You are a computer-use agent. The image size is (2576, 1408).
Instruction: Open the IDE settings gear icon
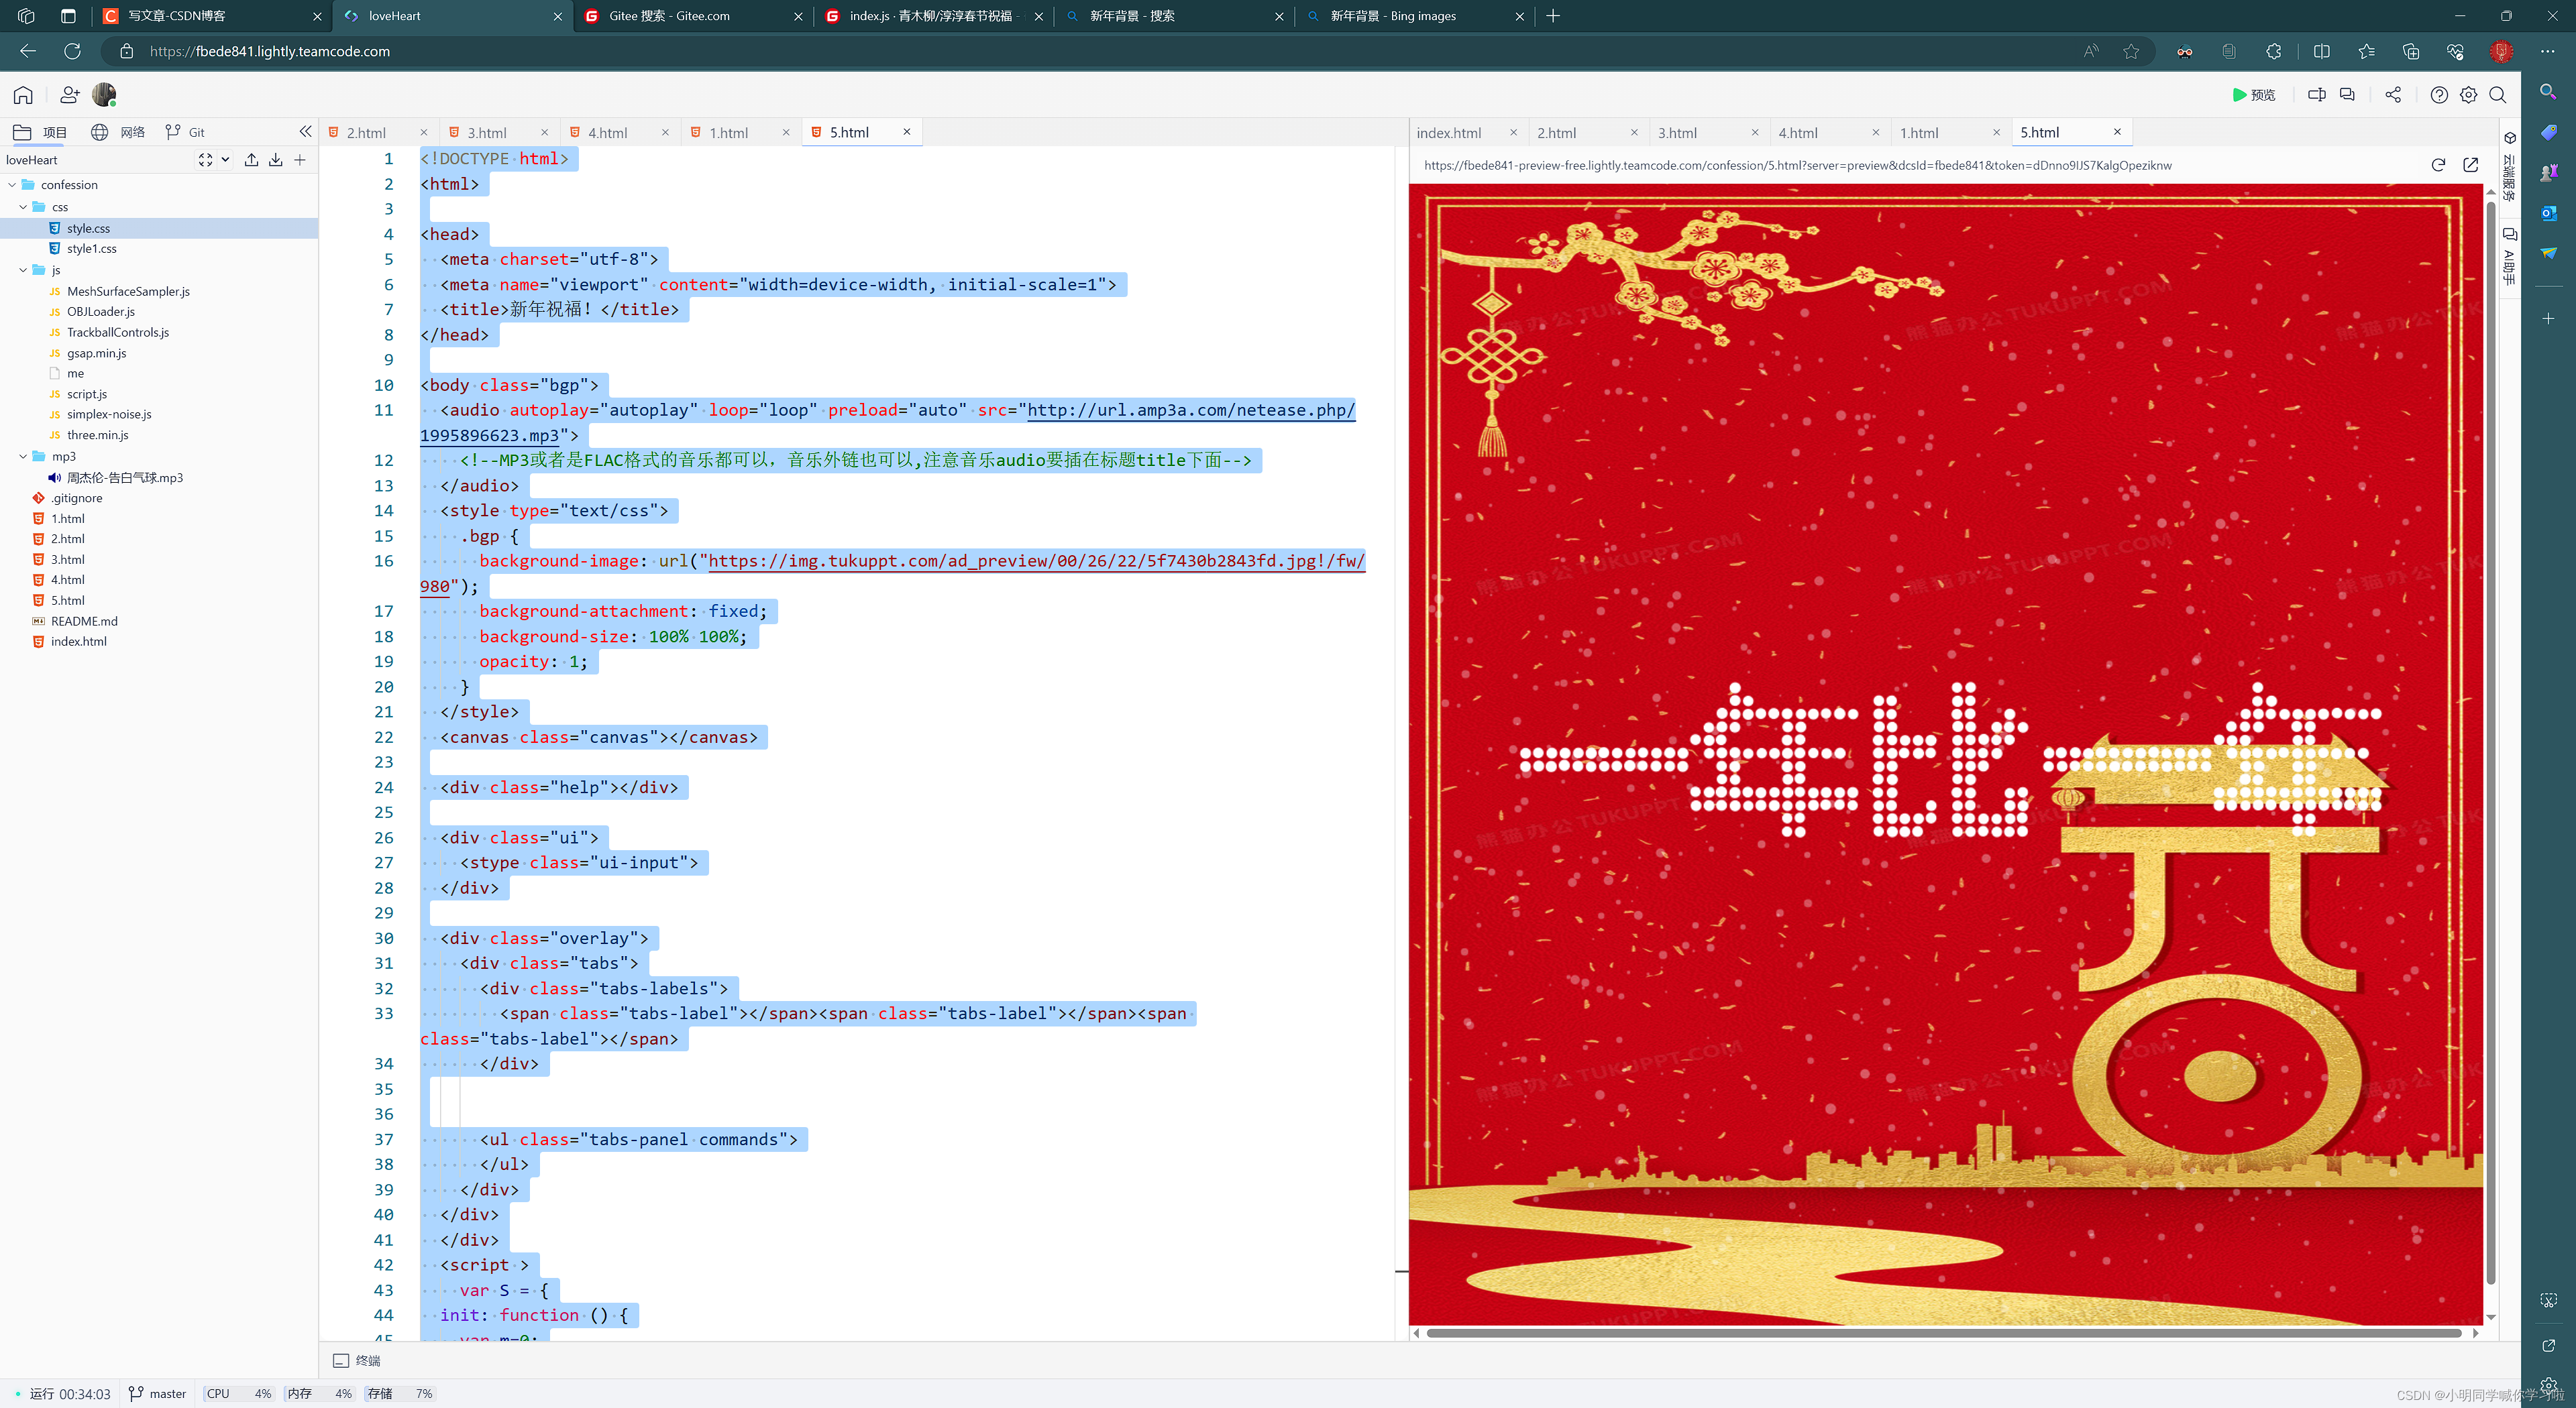coord(2468,95)
